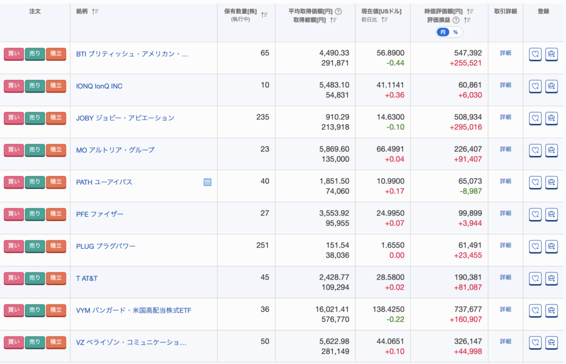
Task: Favorite PLUG using the heart icon
Action: pos(535,247)
